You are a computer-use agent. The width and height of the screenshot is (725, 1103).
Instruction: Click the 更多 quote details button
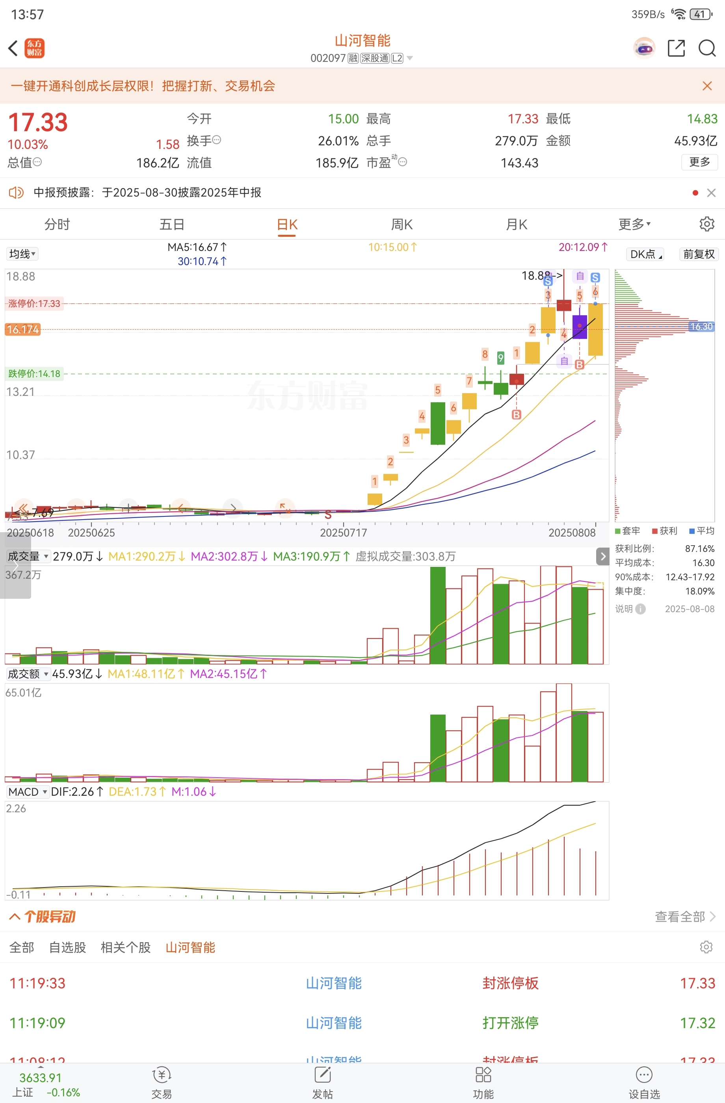tap(699, 162)
